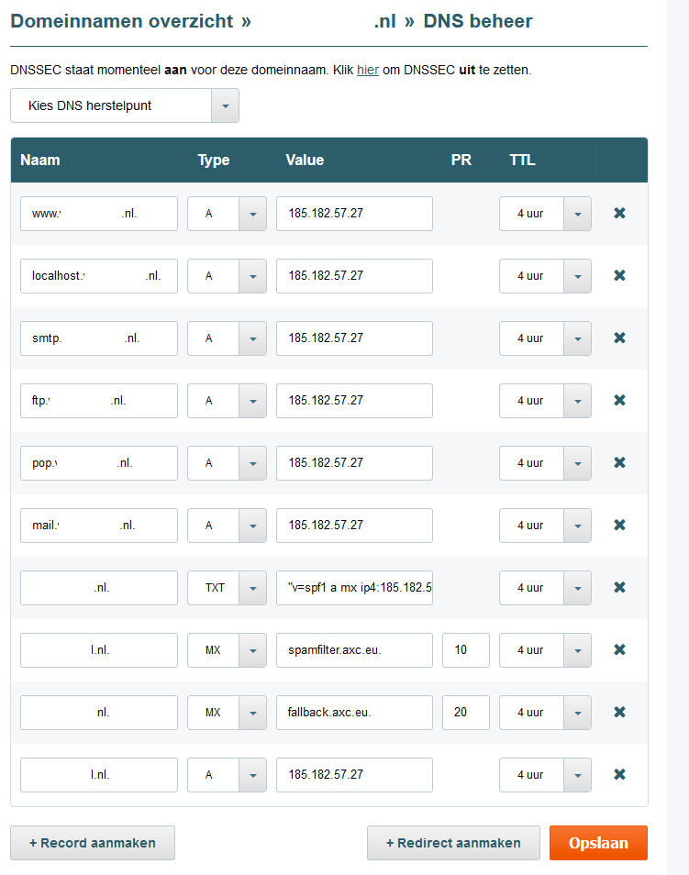Click the 'hier' link to disable DNSSEC
The image size is (689, 875).
pyautogui.click(x=368, y=70)
